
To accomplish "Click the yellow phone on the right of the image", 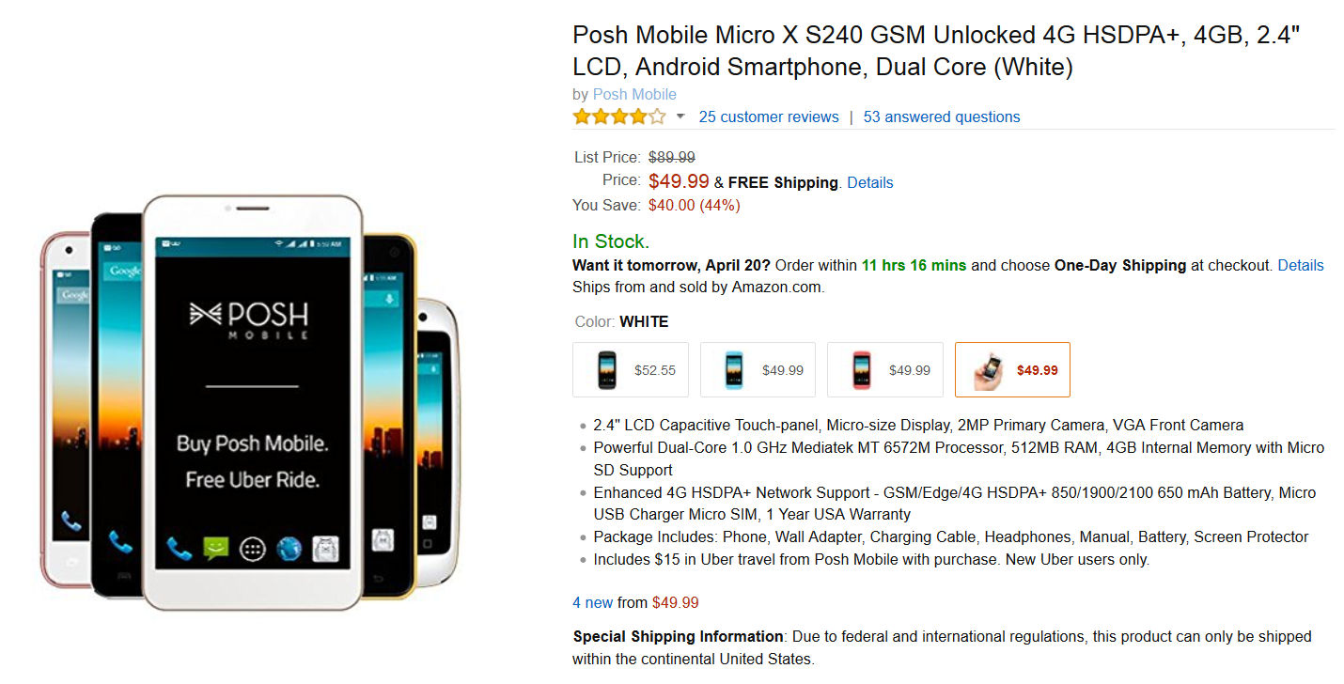I will click(389, 413).
